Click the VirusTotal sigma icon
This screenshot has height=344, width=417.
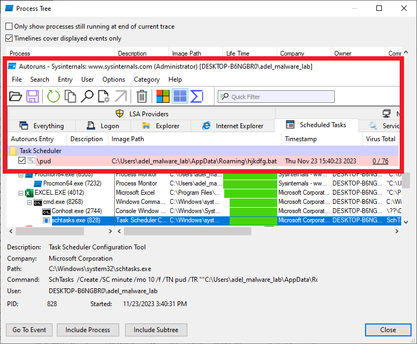[x=197, y=96]
